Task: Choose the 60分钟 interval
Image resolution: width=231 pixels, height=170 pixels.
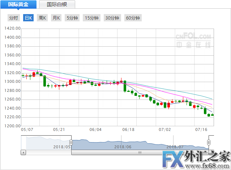Action: [133, 18]
